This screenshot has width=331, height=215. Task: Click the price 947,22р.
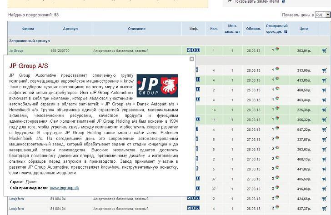304,130
